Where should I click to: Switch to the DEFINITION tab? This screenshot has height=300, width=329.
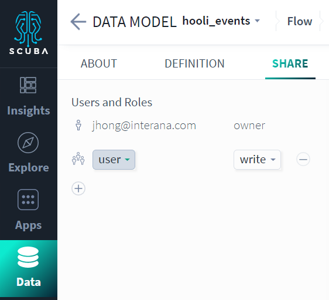(x=194, y=63)
